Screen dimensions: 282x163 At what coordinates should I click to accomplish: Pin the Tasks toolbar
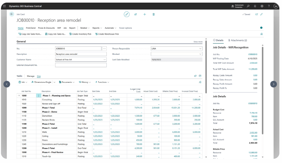click(x=200, y=82)
